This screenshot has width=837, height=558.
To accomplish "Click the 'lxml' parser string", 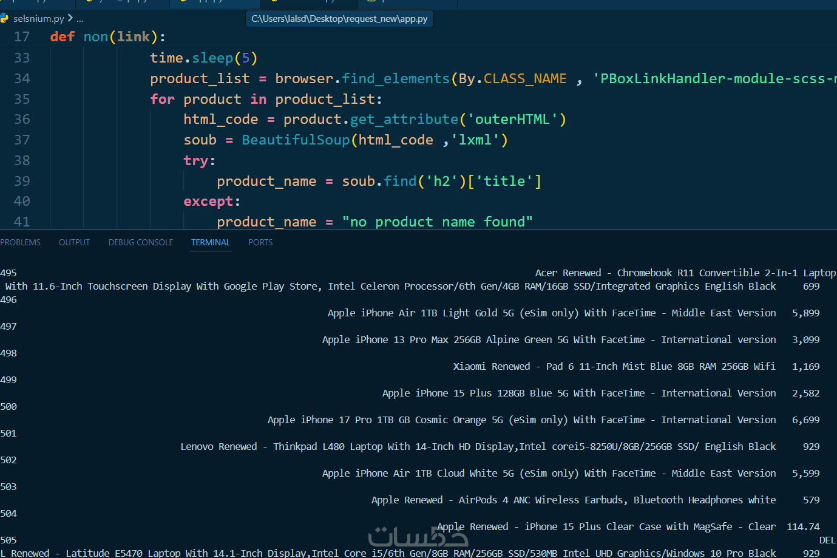I will click(x=475, y=140).
